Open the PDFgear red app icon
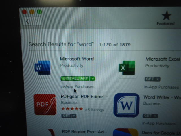Viewport: 181px width, 136px height. (x=45, y=105)
